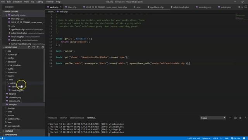This screenshot has height=140, width=248.
Task: Expand the tests folder
Action: coord(10,112)
